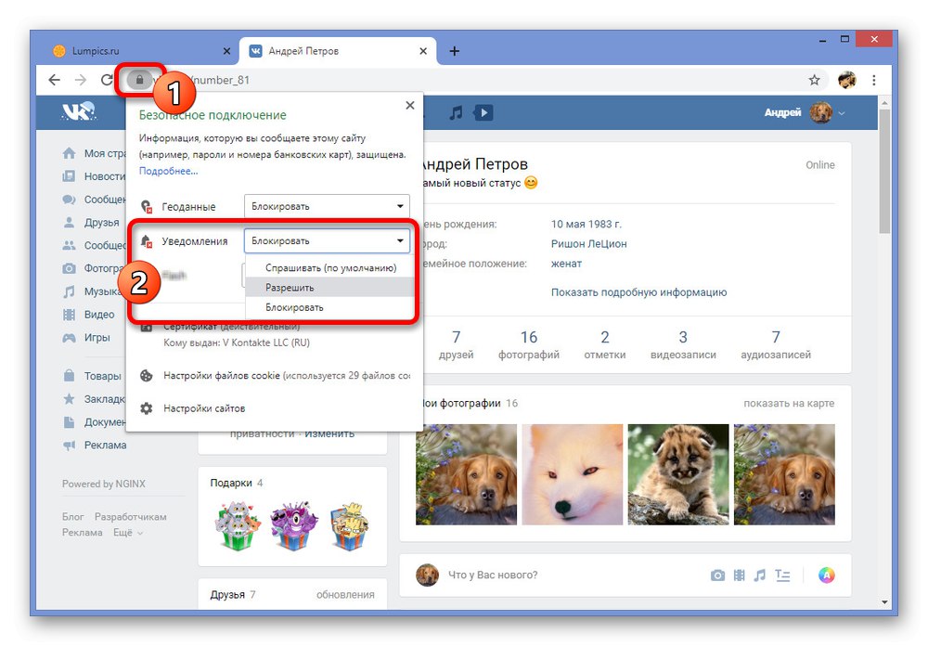This screenshot has width=928, height=646.
Task: Open Chrome profile avatar in toolbar
Action: [847, 80]
